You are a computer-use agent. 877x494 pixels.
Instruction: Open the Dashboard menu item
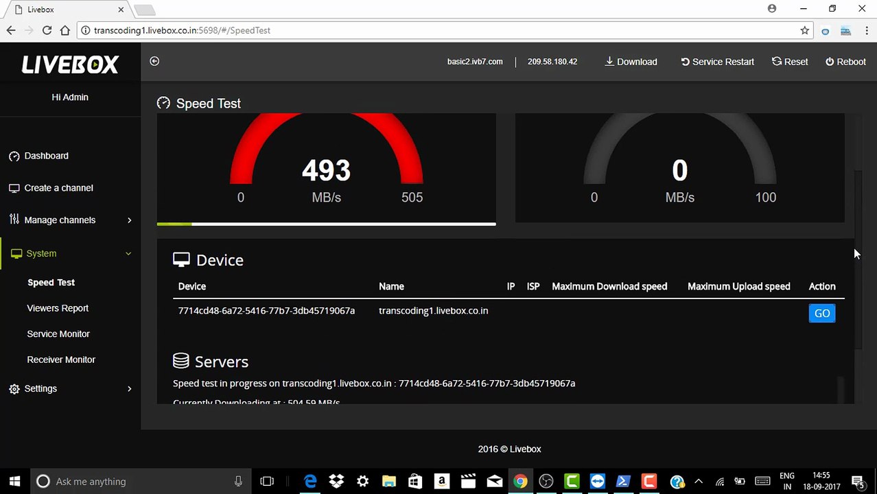[46, 156]
